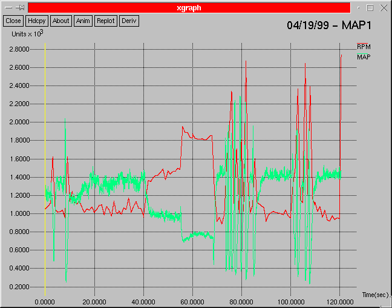The height and width of the screenshot is (308, 392).
Task: Open the About dialog button
Action: point(60,21)
